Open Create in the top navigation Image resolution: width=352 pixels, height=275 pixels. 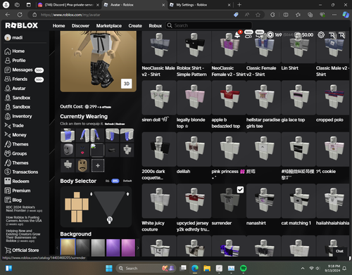coord(135,25)
